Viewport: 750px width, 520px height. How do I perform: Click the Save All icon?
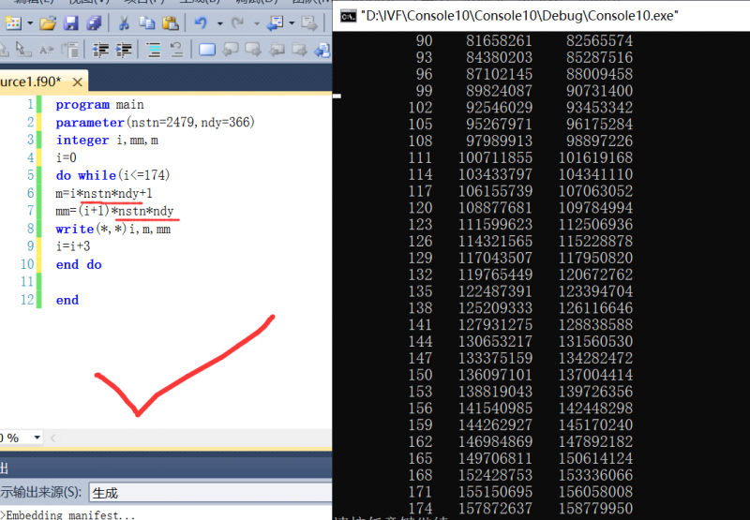93,22
